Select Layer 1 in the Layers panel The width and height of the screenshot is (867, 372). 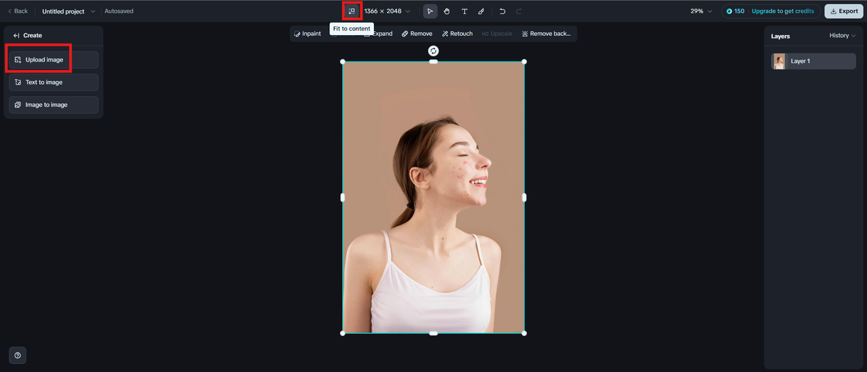(x=813, y=61)
